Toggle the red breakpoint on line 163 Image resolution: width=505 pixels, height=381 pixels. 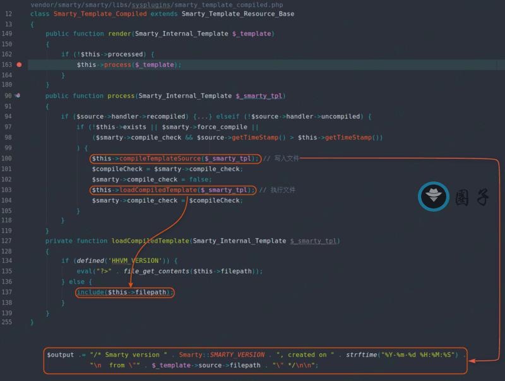coord(19,64)
